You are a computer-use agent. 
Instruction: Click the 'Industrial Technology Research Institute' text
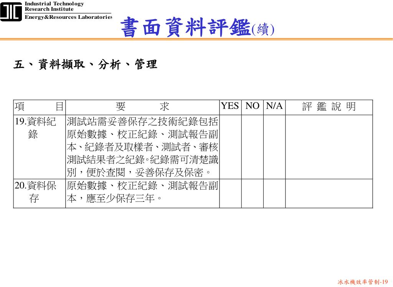click(x=54, y=7)
